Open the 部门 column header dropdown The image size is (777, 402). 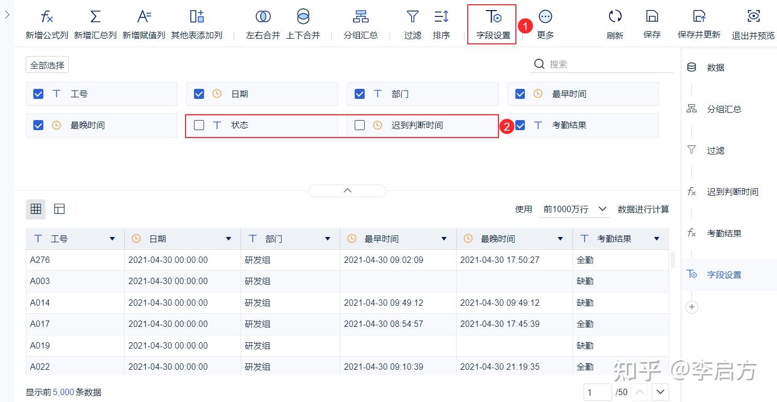(x=328, y=239)
